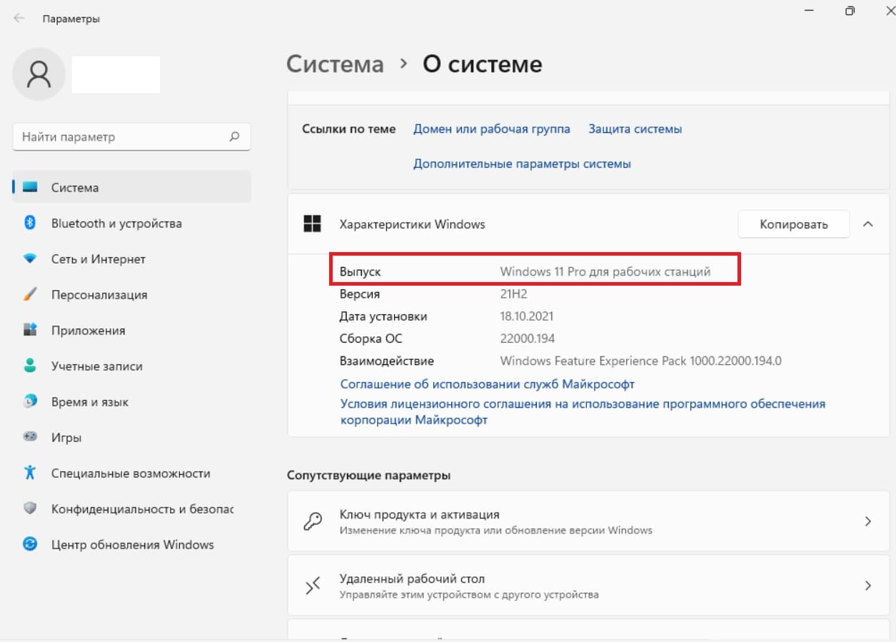
Task: Open Соглашение об использовании служб Майкрософт
Action: pyautogui.click(x=488, y=383)
